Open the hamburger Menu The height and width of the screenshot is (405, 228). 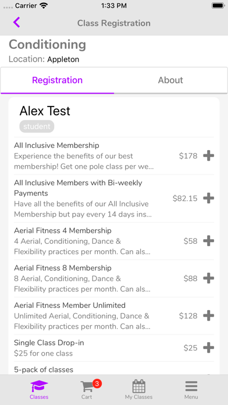click(x=191, y=390)
